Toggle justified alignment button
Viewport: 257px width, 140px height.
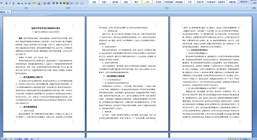tap(64, 3)
